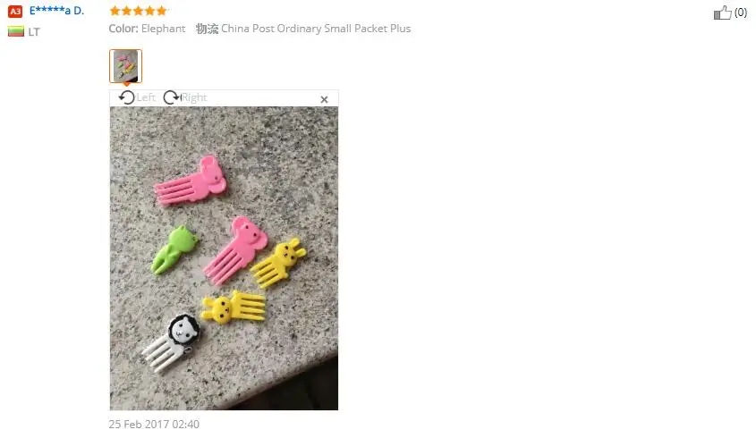Click the A3 buyer level badge
Screen dimensions: 756x438
15,11
